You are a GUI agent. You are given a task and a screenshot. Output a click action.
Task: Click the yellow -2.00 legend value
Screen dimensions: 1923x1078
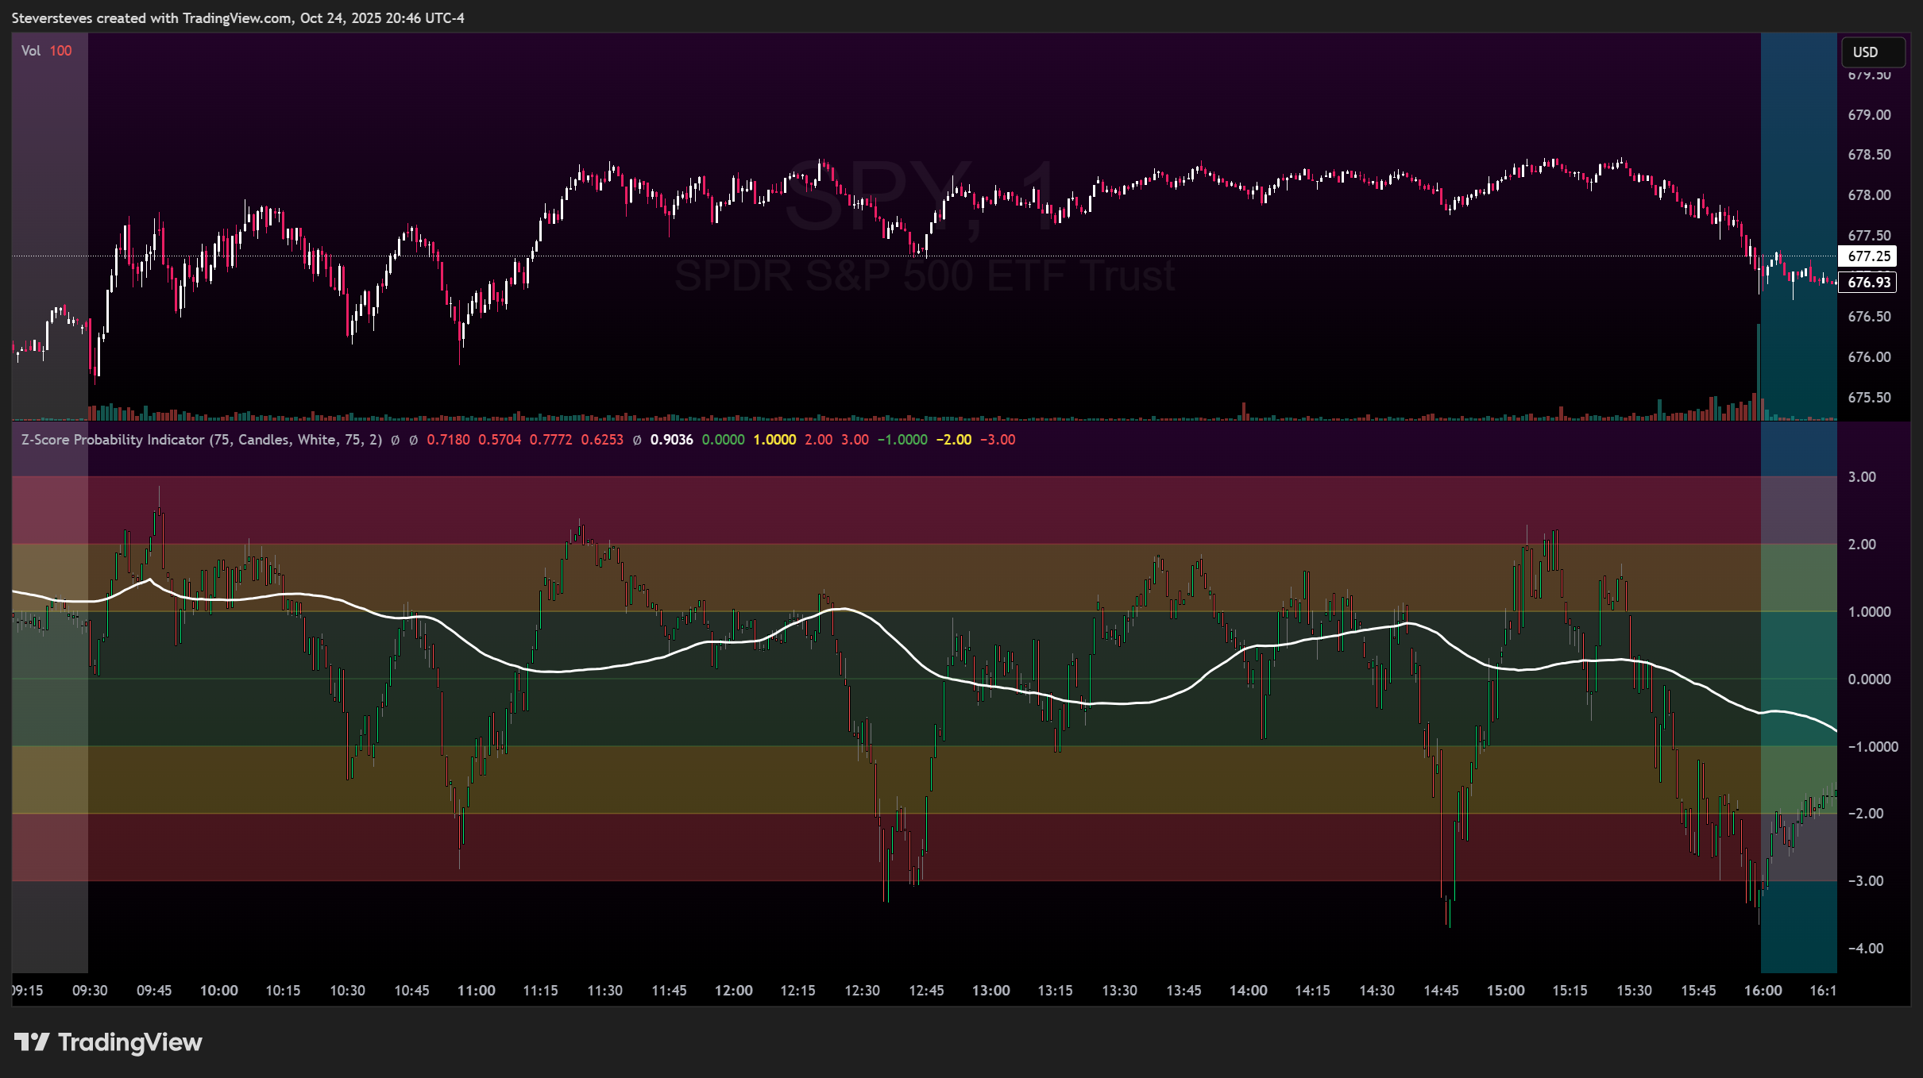click(x=953, y=440)
